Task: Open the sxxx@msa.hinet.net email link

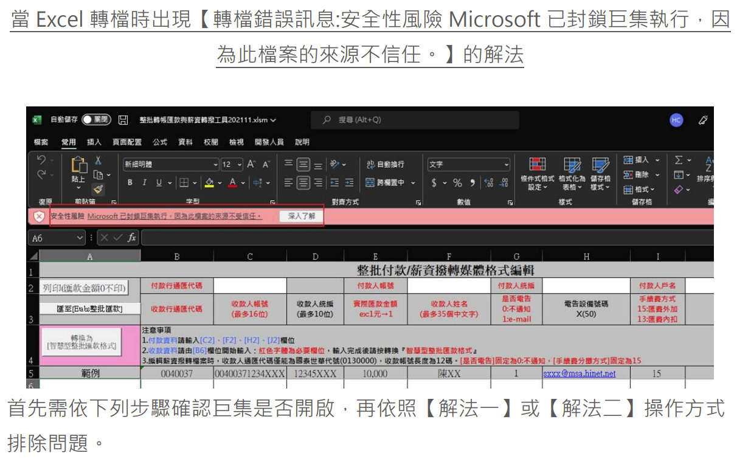Action: point(579,373)
